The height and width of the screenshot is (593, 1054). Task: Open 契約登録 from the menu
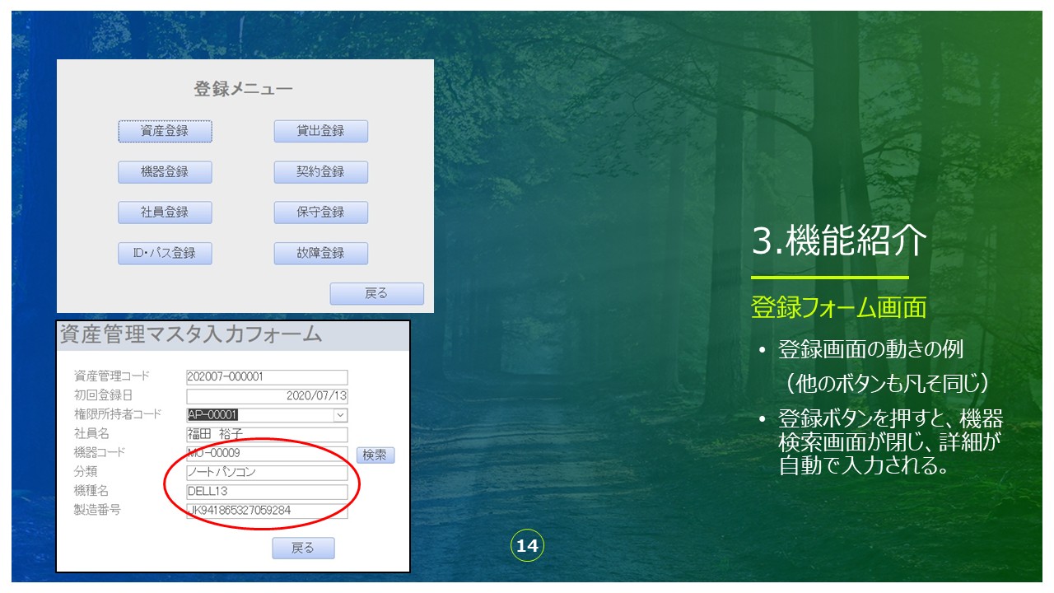coord(320,172)
